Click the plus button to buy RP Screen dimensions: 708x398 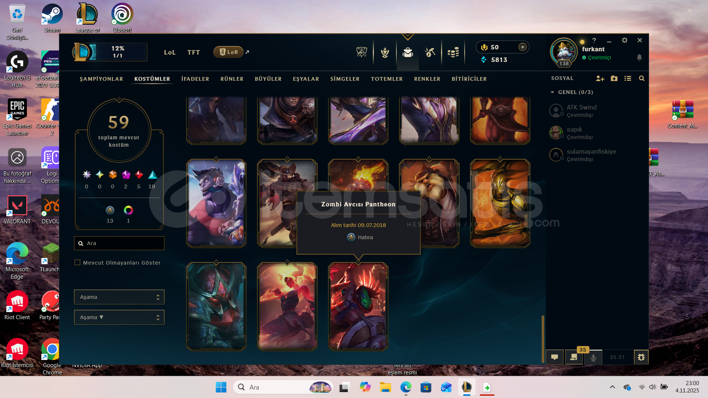coord(523,47)
